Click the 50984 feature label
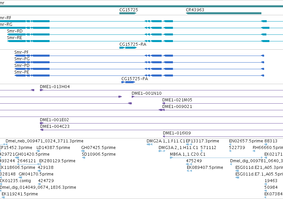Viewport: 283px width, 199px height. (271, 188)
